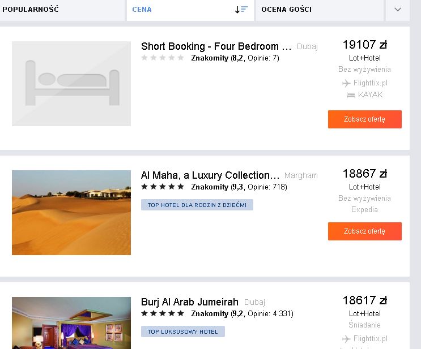Click Lot+Hotel label under 18867 zł

[364, 187]
